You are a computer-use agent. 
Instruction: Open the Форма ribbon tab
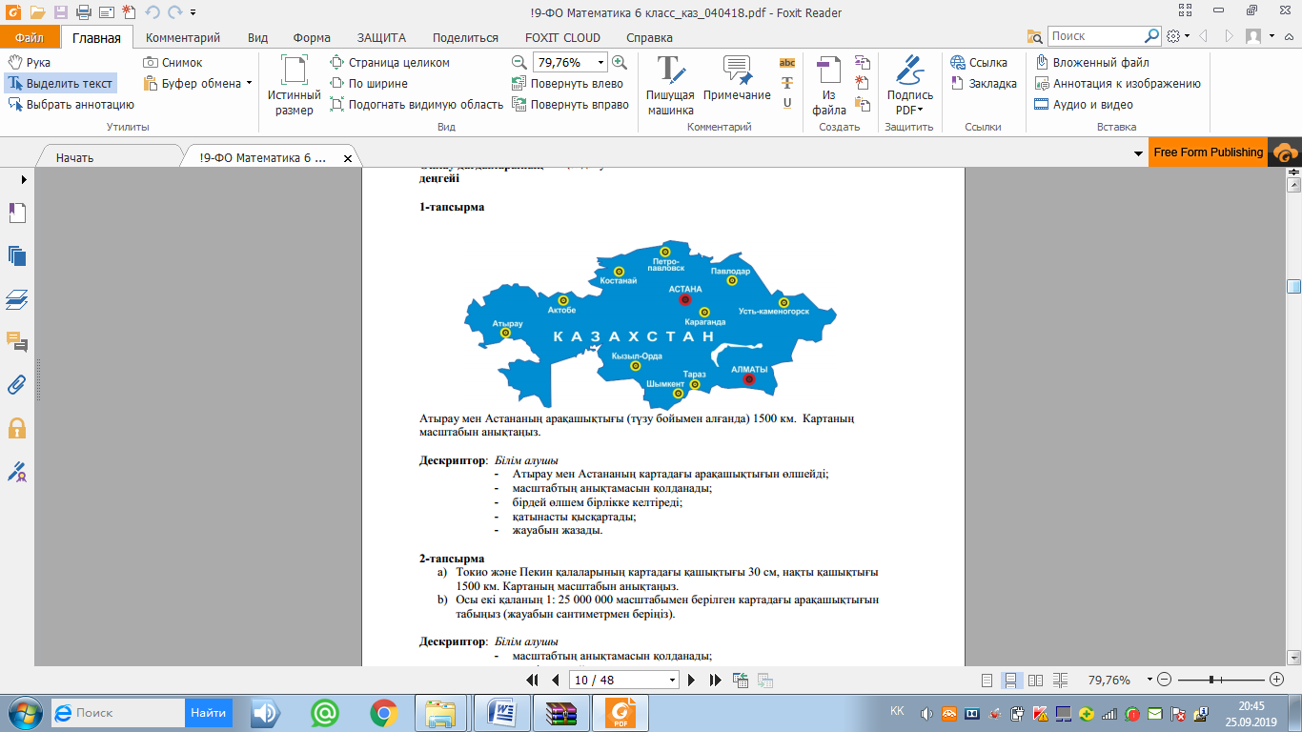pyautogui.click(x=312, y=38)
